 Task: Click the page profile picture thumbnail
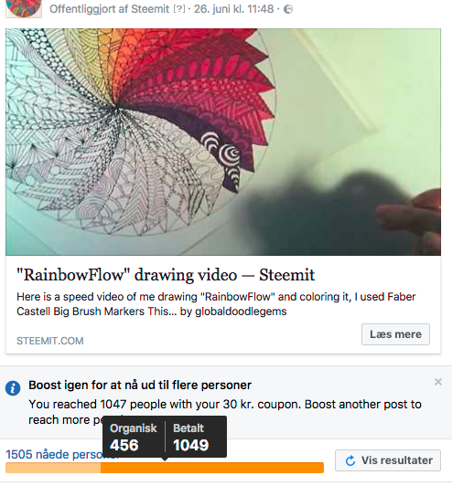pyautogui.click(x=24, y=8)
